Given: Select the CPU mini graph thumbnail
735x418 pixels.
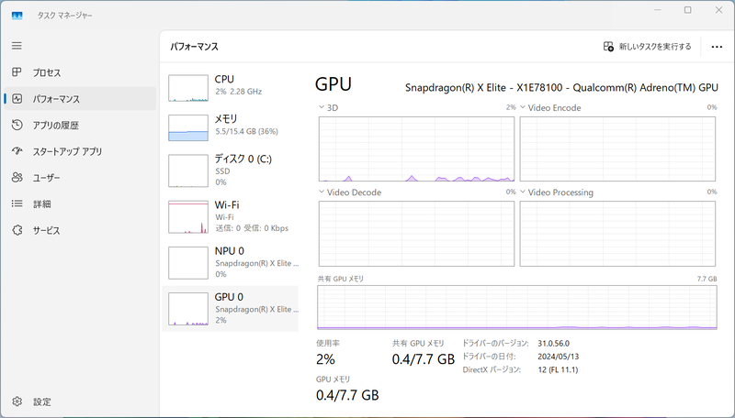Looking at the screenshot, I should point(188,88).
